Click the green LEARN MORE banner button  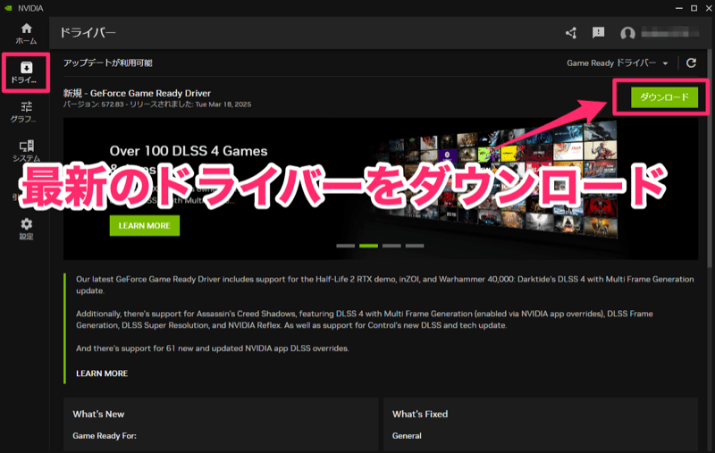[144, 225]
